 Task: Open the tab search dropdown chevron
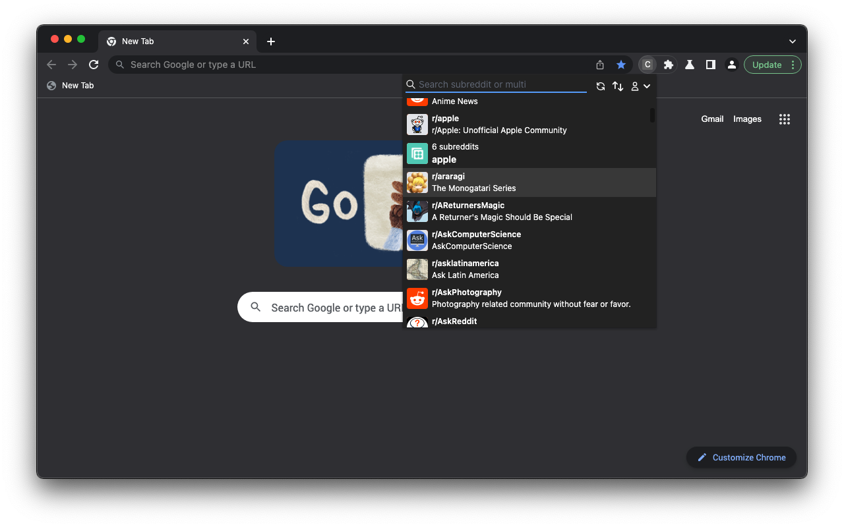[x=793, y=42]
